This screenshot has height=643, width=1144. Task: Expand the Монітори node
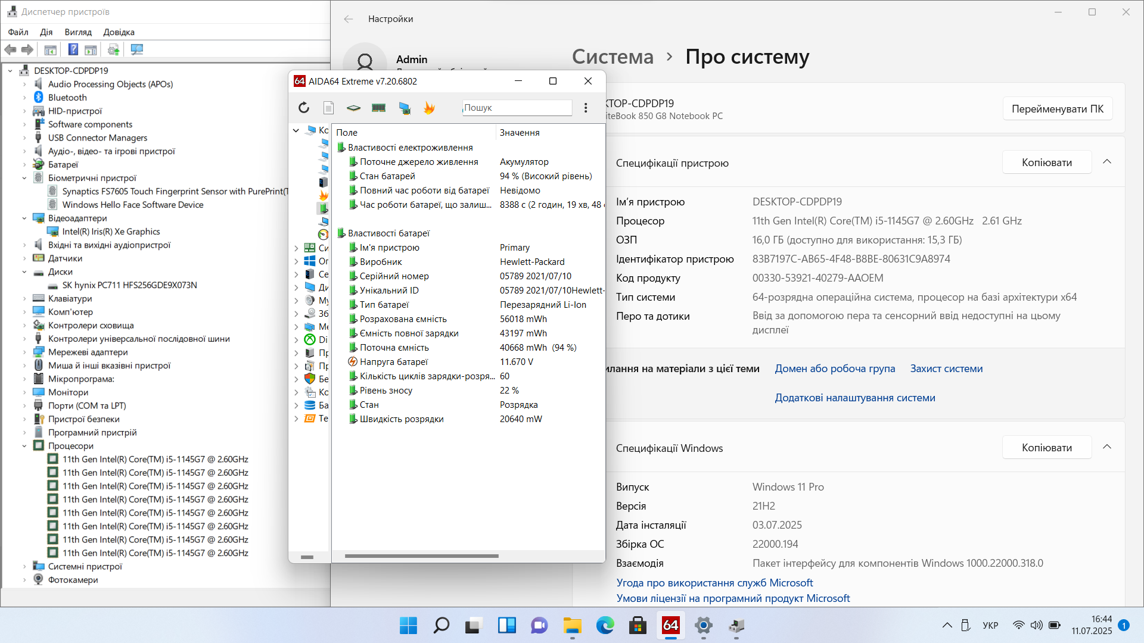click(x=24, y=392)
